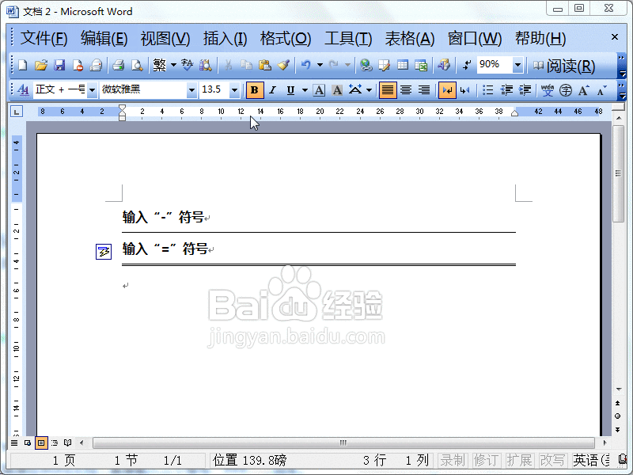Click the tab selector box left of the ruler
The width and height of the screenshot is (633, 475).
[17, 112]
